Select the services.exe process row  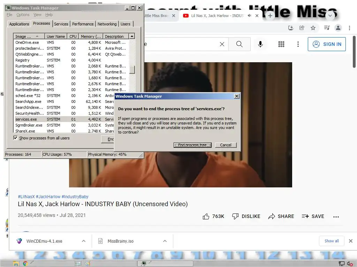point(64,119)
